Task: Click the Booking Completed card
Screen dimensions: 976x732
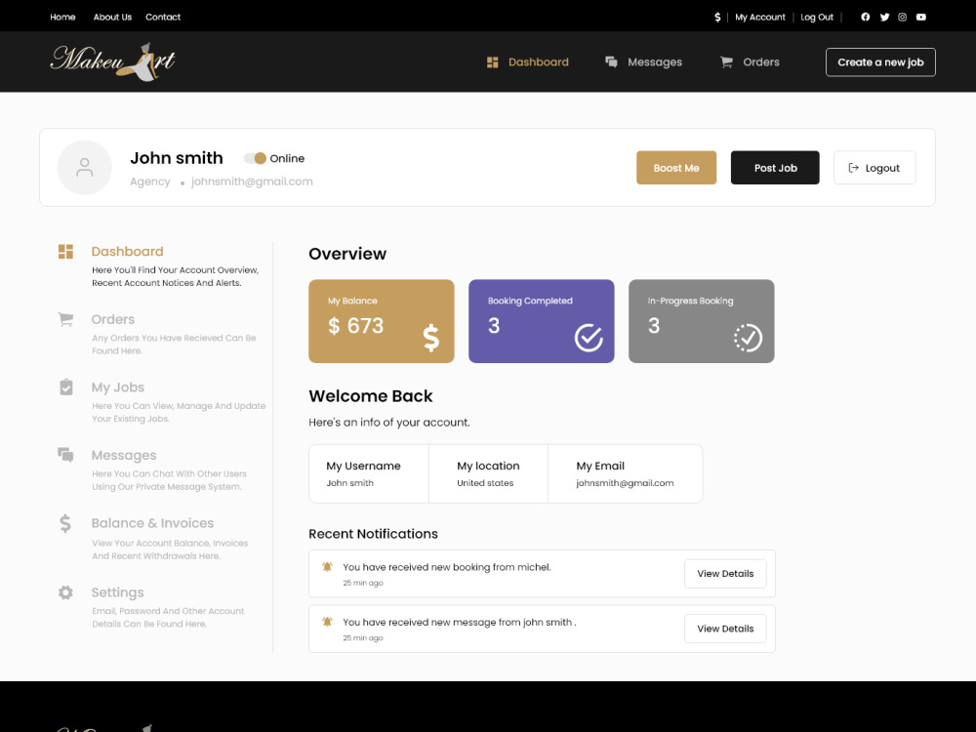Action: (542, 321)
